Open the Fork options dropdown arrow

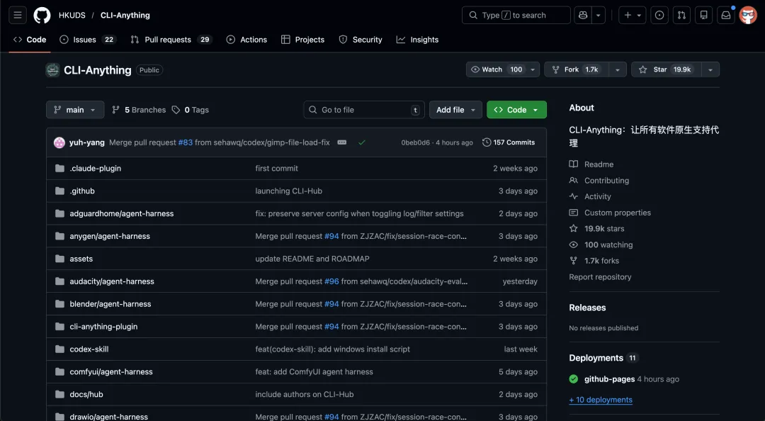coord(618,69)
